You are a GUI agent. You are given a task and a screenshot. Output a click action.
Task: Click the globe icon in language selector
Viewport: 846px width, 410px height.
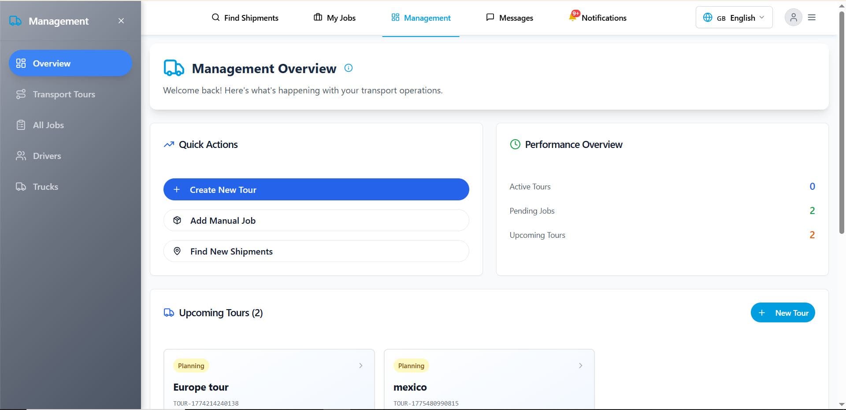pos(708,18)
